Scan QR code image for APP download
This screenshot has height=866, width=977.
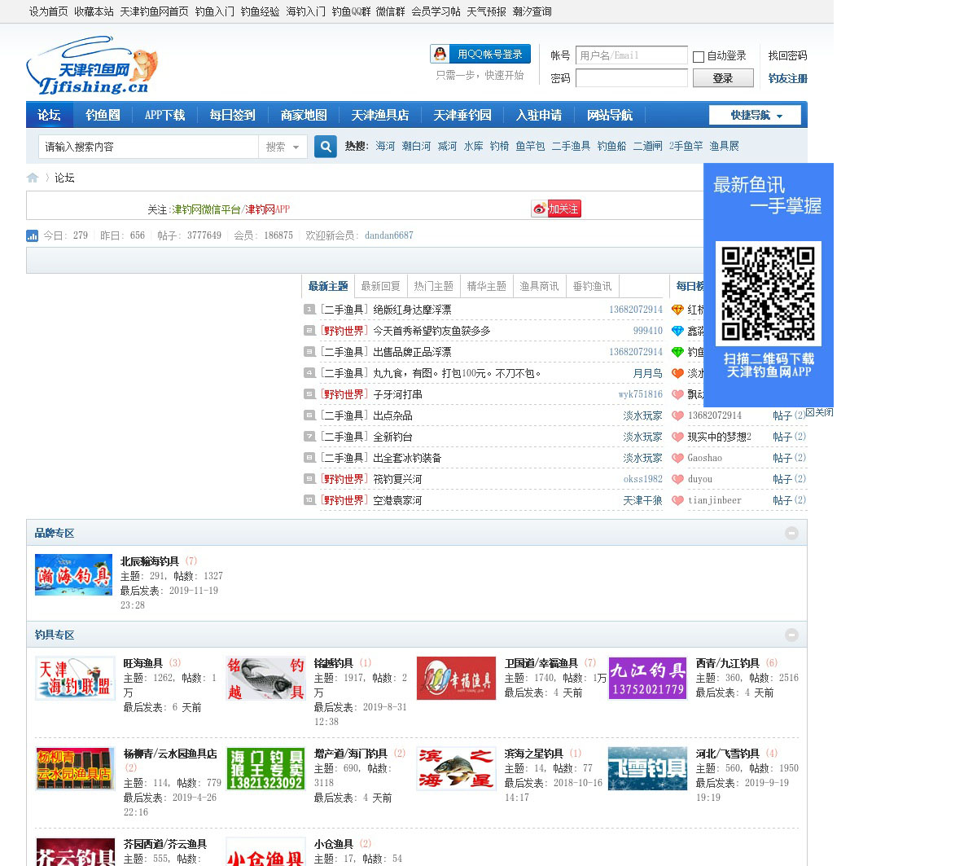tap(768, 293)
